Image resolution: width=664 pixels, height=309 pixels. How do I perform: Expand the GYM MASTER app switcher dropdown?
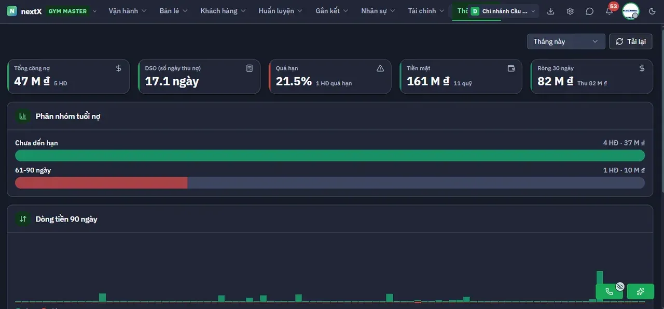pyautogui.click(x=72, y=11)
